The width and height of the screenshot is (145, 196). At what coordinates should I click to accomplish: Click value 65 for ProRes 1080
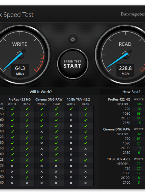[139, 113]
